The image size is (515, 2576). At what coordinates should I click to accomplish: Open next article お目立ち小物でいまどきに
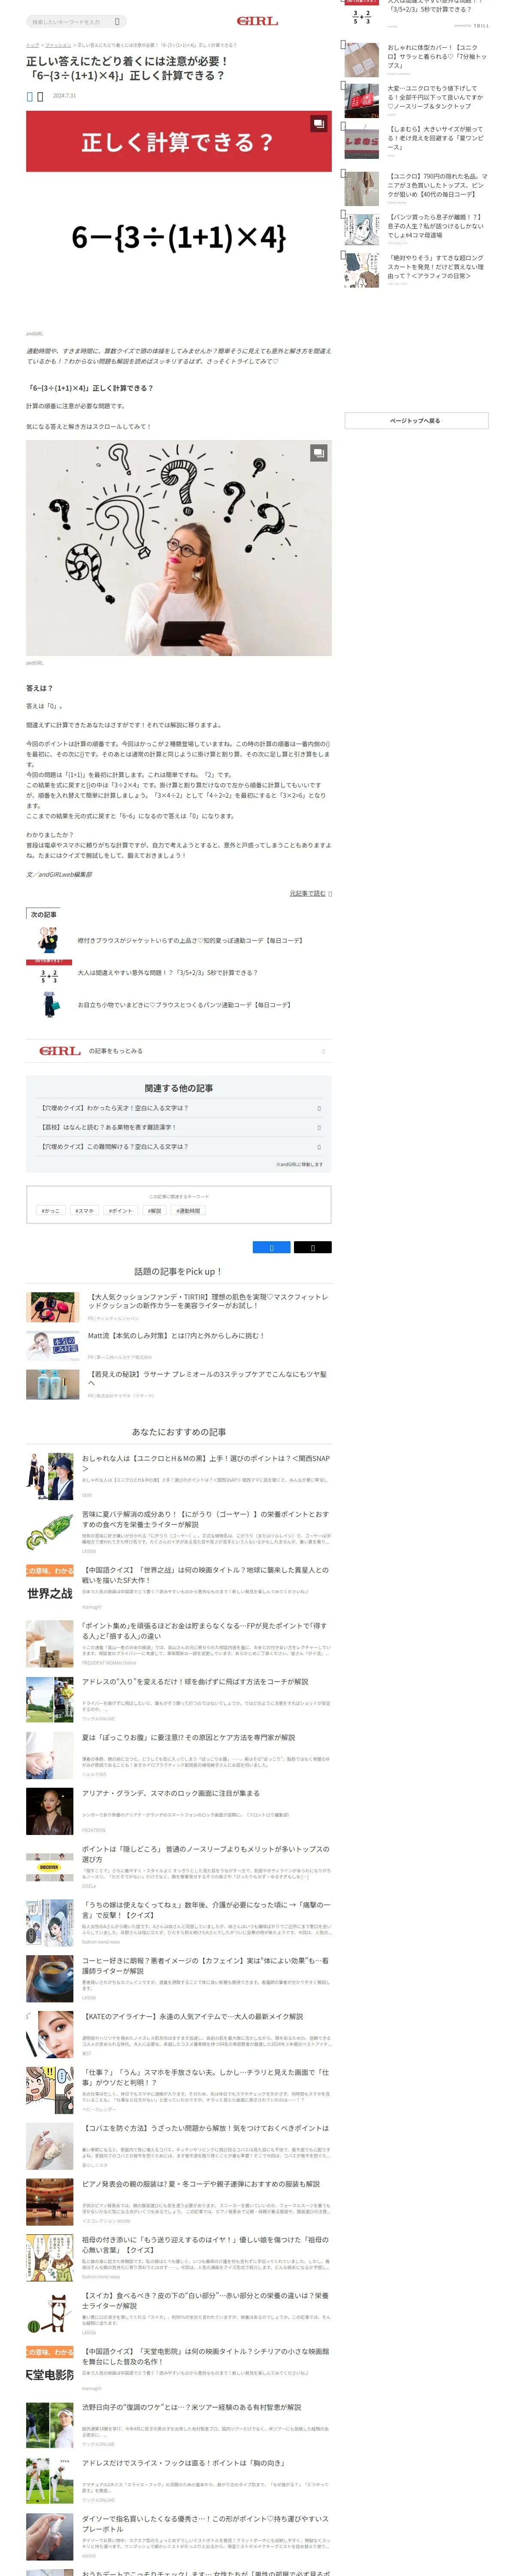(184, 1005)
